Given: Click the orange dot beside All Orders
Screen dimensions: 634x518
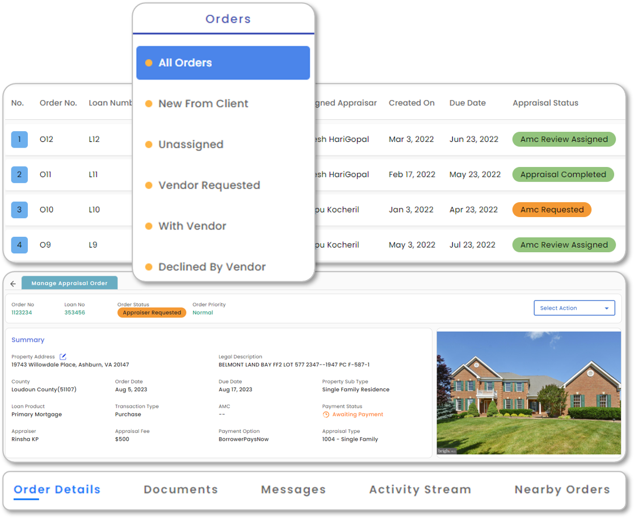Looking at the screenshot, I should coord(149,62).
